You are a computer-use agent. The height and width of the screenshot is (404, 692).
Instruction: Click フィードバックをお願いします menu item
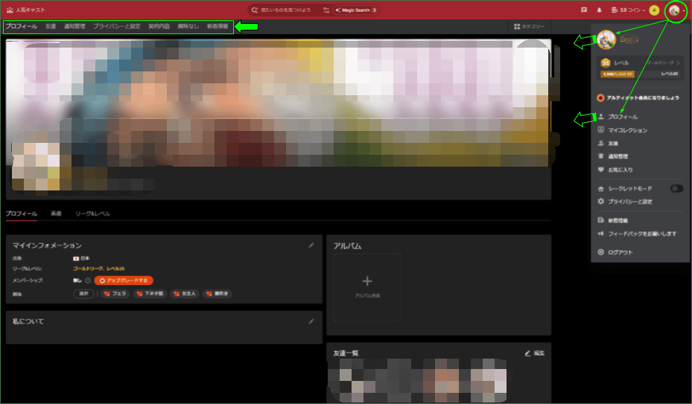click(x=642, y=234)
